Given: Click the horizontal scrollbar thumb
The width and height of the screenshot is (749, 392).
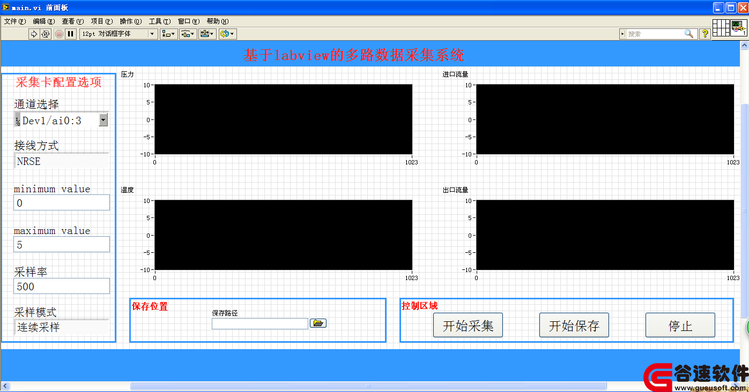Looking at the screenshot, I should tap(369, 386).
